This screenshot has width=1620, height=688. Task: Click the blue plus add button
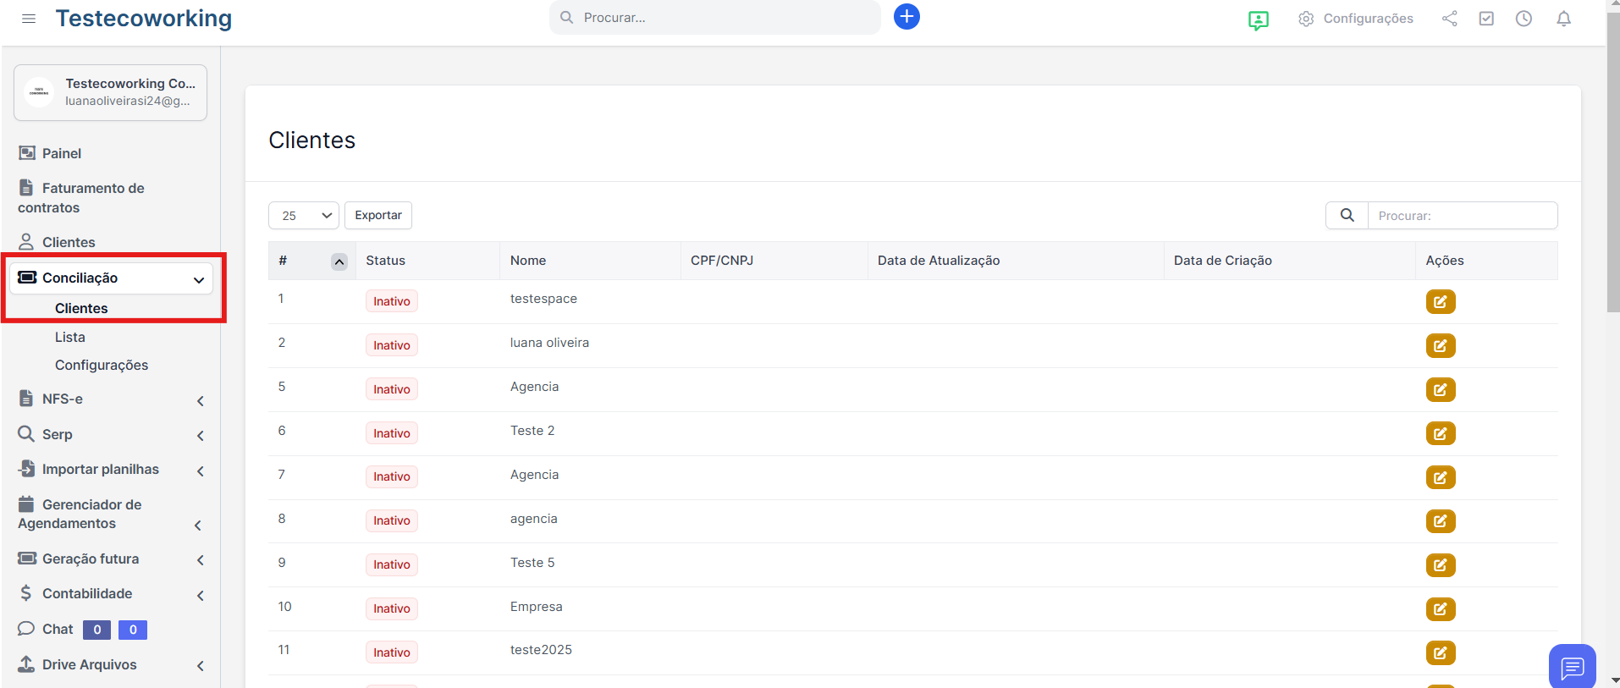(906, 17)
